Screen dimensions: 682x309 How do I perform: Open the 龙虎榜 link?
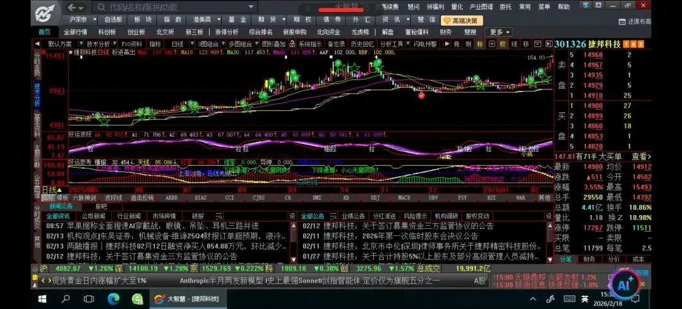point(360,32)
